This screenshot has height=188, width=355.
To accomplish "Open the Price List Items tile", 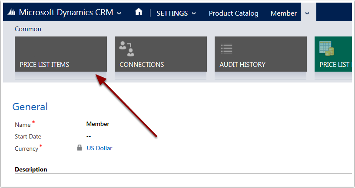I will pyautogui.click(x=61, y=54).
